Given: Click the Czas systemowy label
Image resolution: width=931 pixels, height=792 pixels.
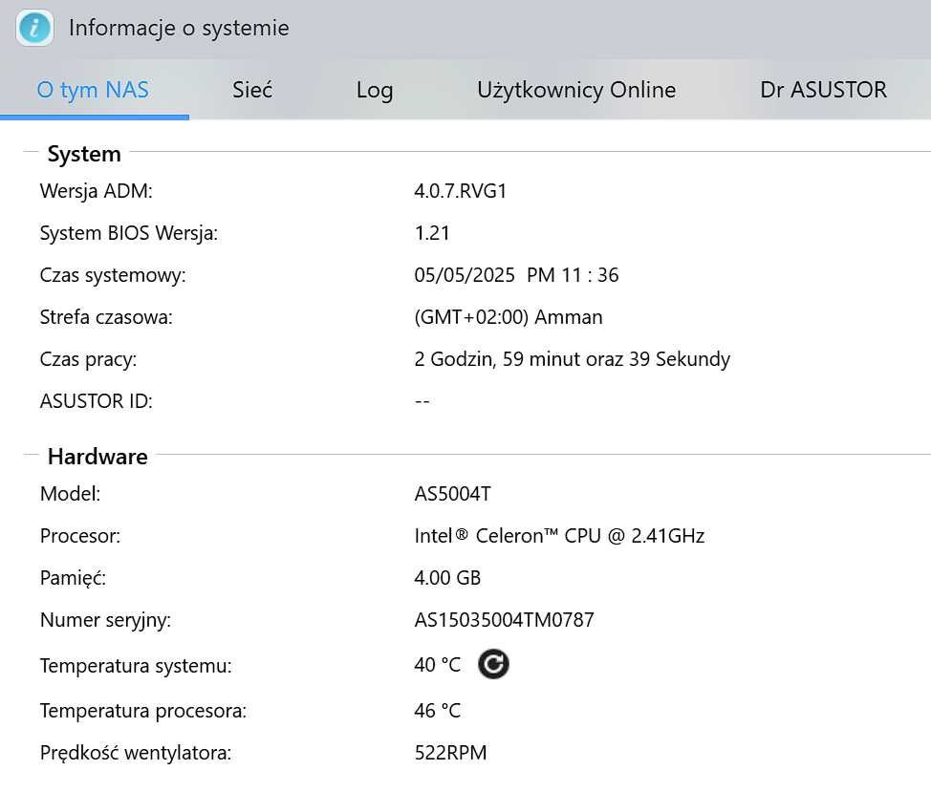Looking at the screenshot, I should (113, 276).
